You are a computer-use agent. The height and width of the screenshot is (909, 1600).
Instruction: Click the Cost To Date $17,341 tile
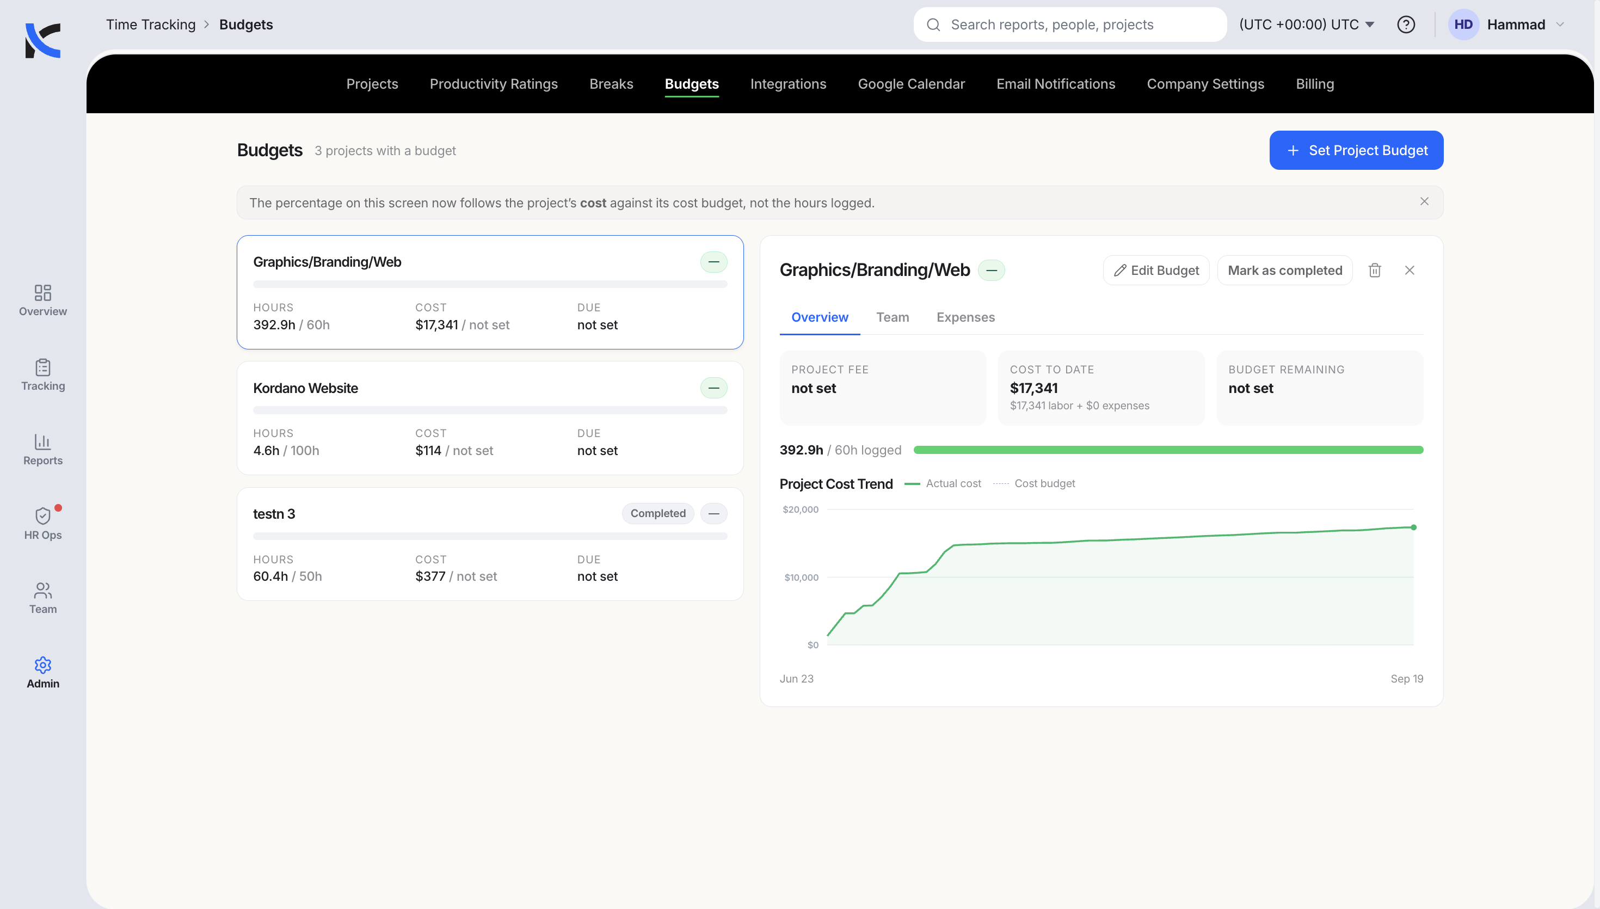click(1101, 388)
